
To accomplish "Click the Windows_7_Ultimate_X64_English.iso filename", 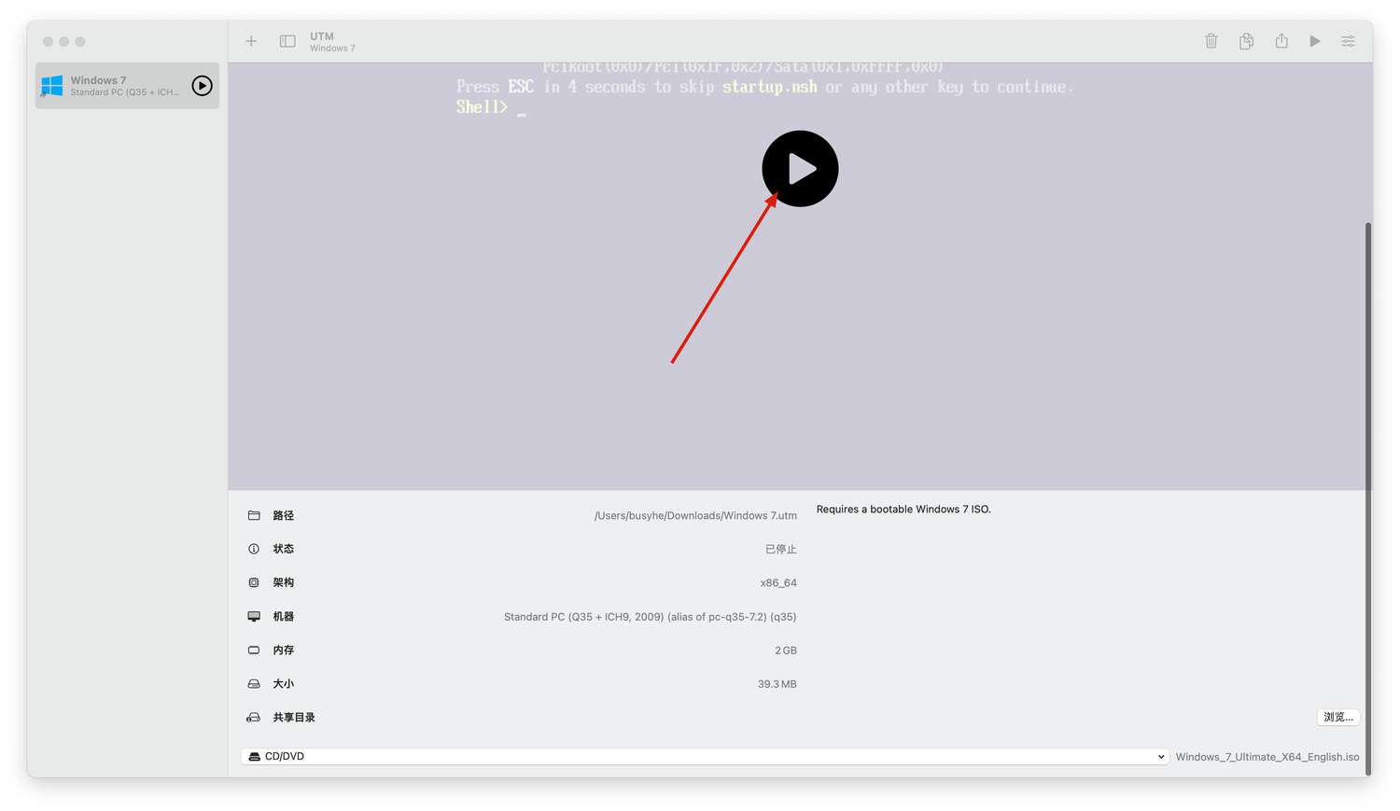I will point(1267,757).
